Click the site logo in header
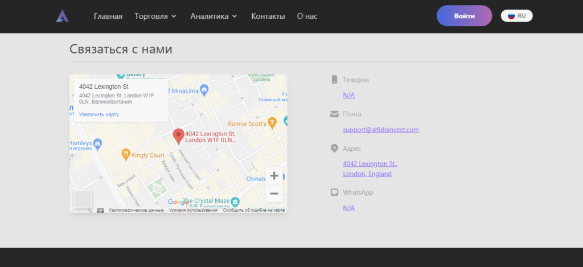This screenshot has height=267, width=583. [x=63, y=16]
